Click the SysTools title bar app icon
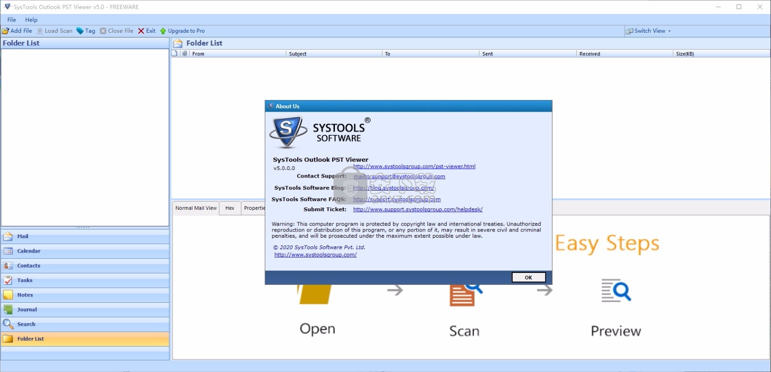Image resolution: width=771 pixels, height=372 pixels. tap(7, 7)
